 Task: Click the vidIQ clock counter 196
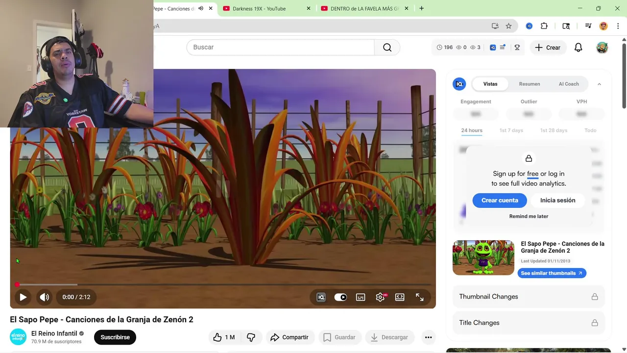pos(444,48)
